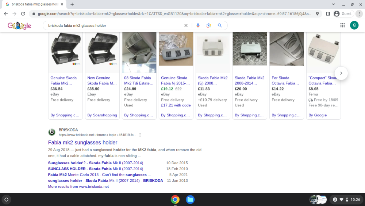Click the location pin icon in address bar
Screen dimensions: 365x206
(x=317, y=14)
